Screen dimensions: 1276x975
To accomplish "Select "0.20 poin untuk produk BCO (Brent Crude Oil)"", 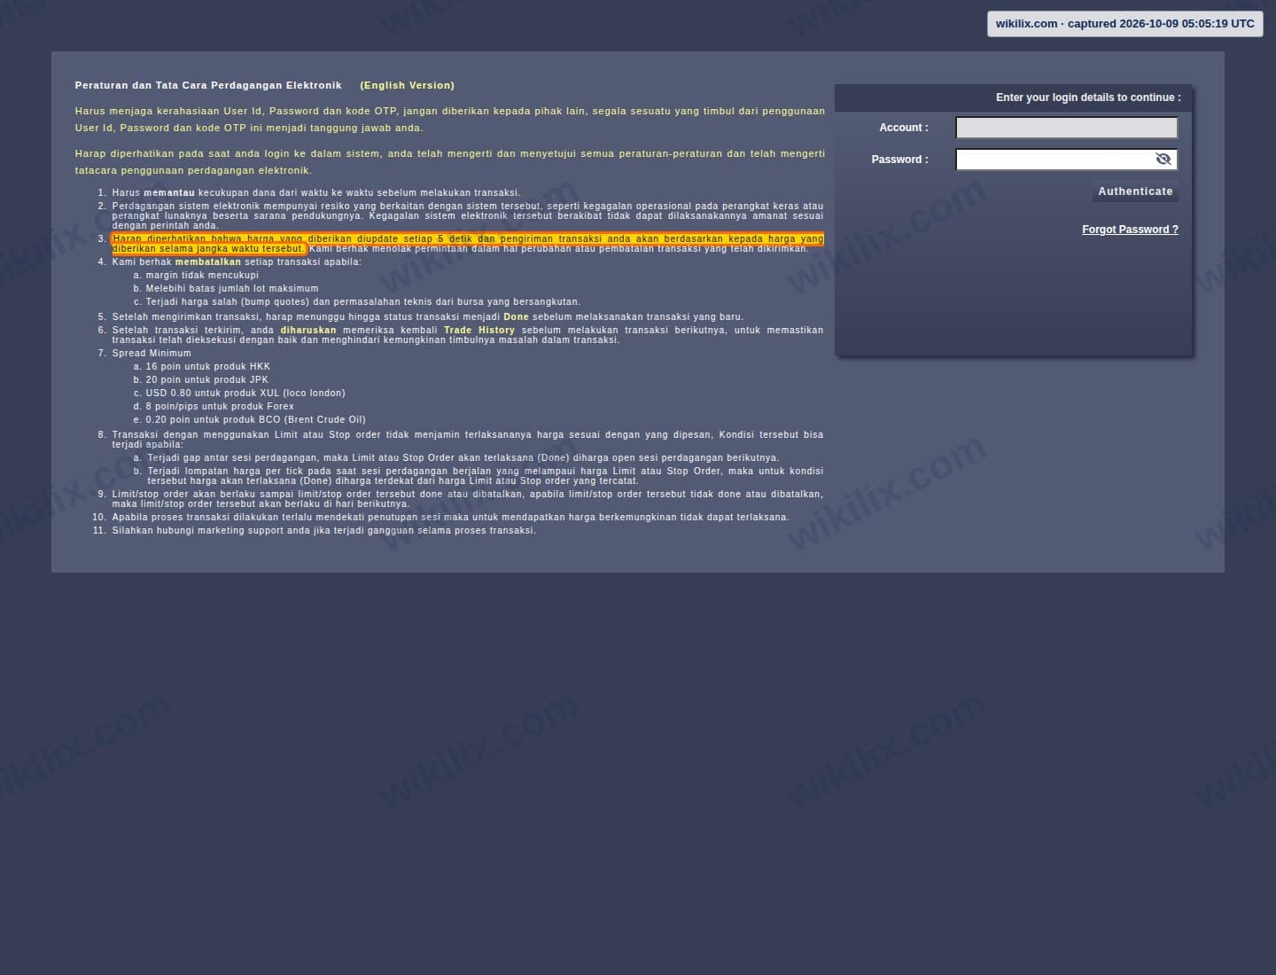I will point(256,420).
